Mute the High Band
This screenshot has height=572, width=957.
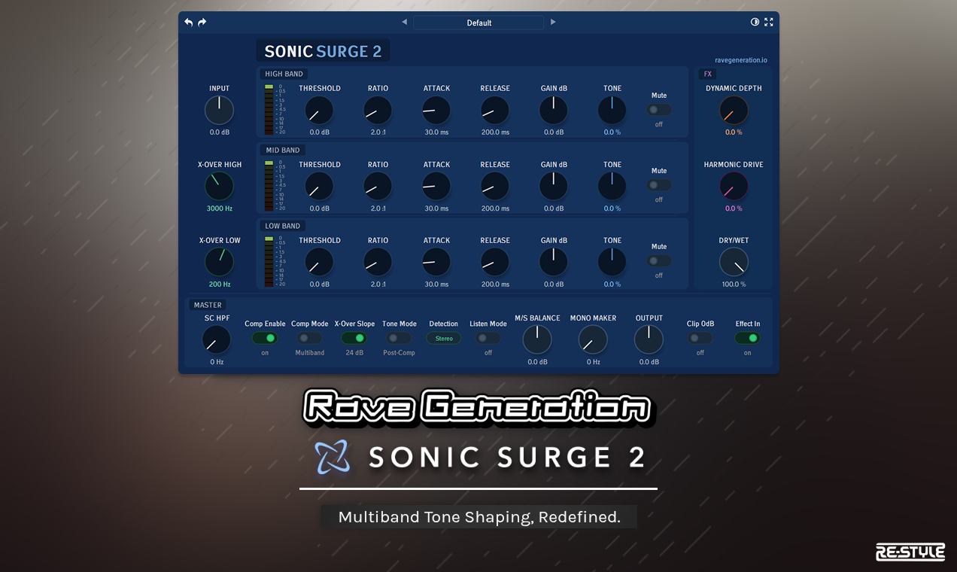point(658,109)
